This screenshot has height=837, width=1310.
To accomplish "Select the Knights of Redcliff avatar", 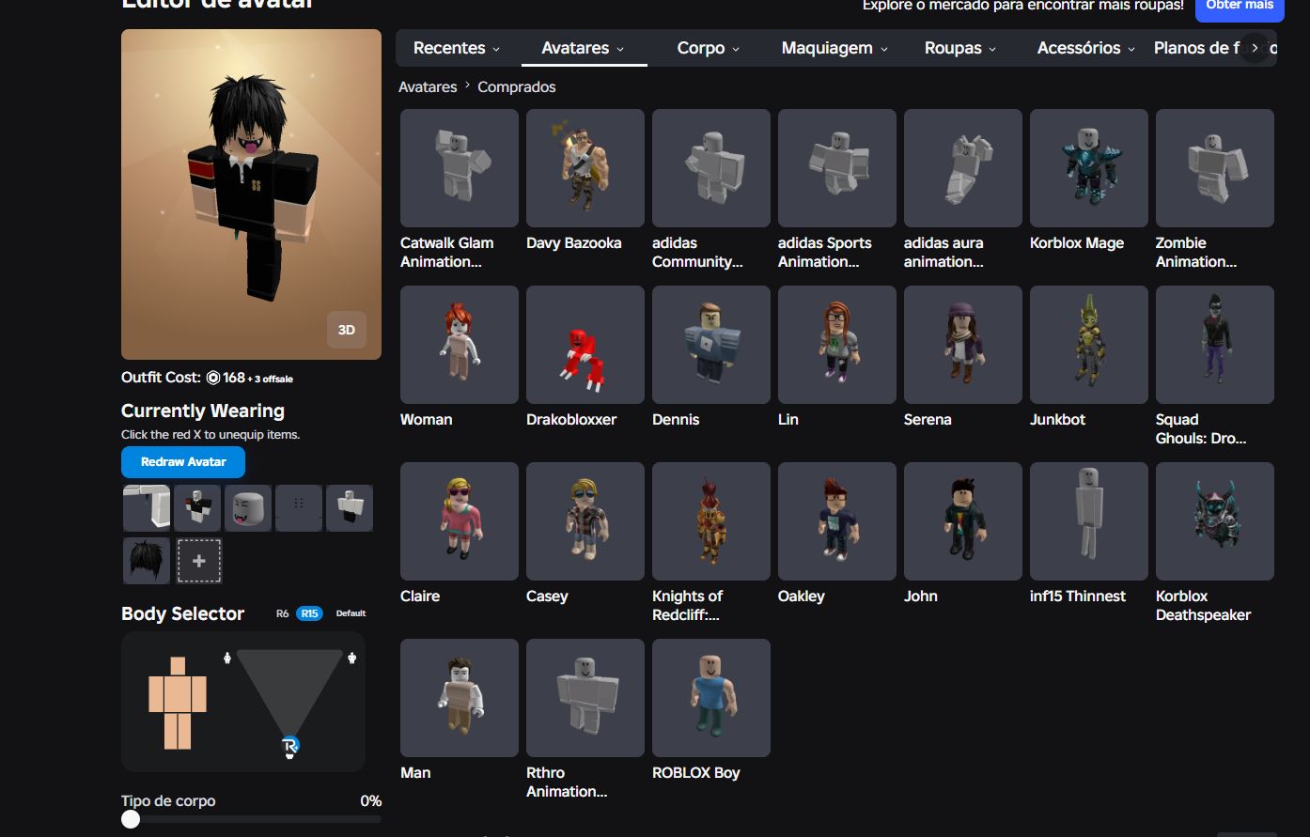I will [711, 521].
